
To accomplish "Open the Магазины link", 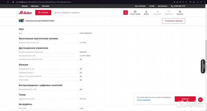I will 35,6.
